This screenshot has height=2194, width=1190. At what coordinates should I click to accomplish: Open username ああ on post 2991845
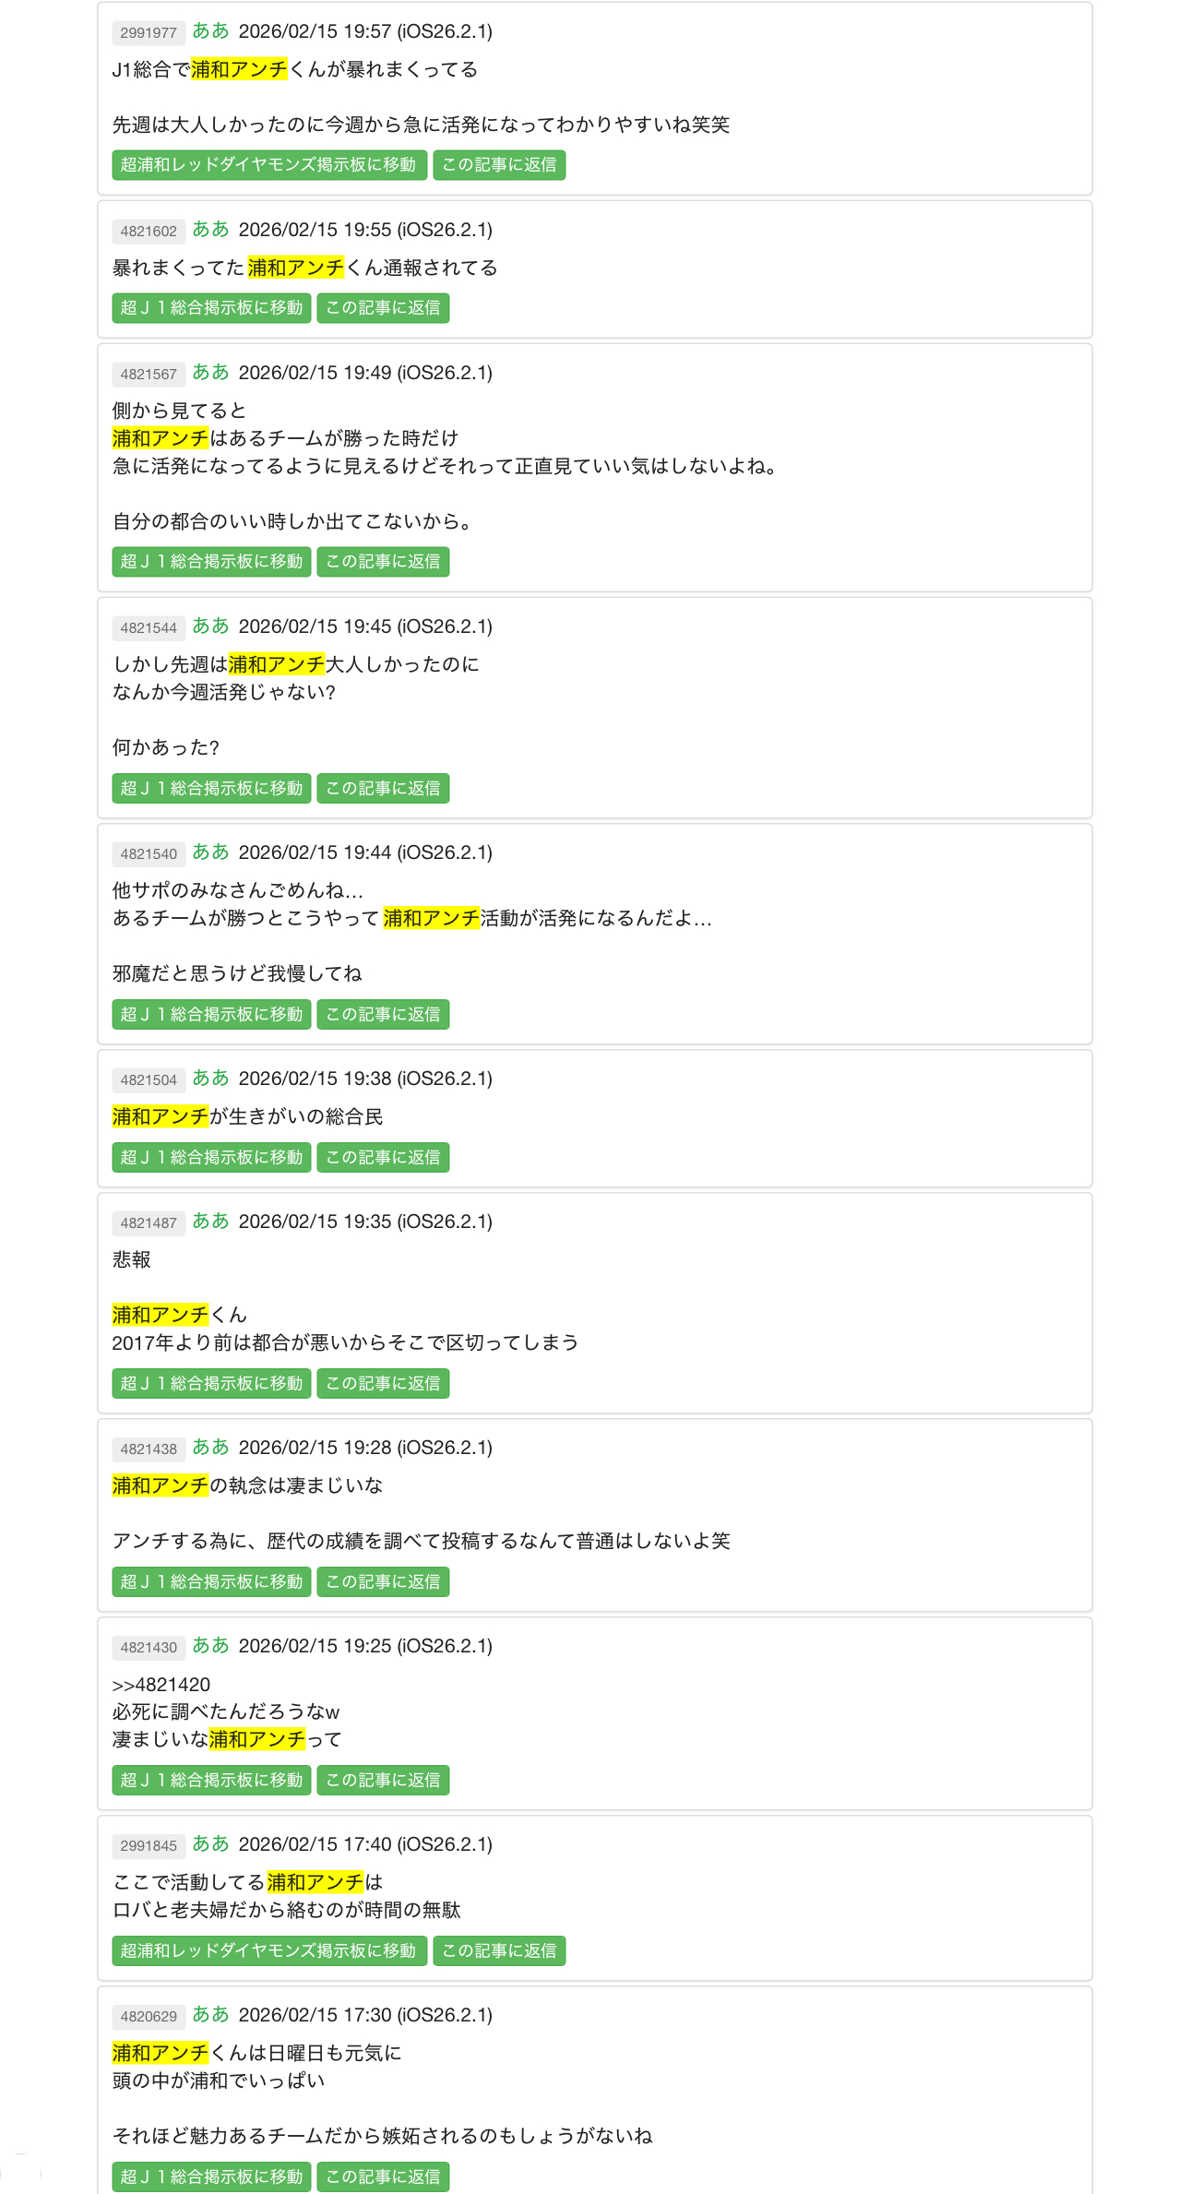tap(210, 1844)
